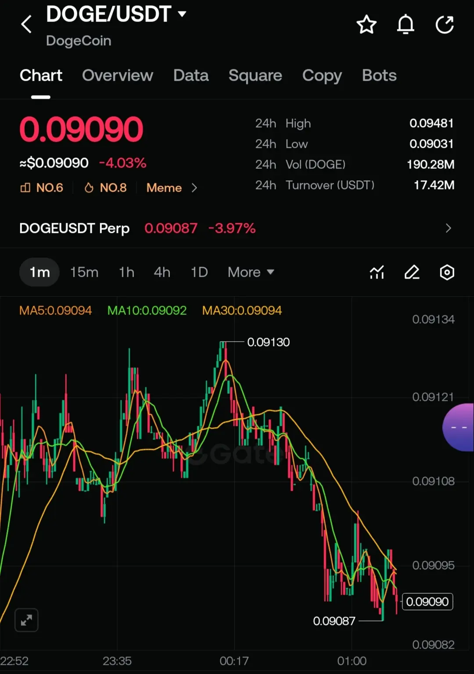Select the 4h timeframe

pos(162,272)
